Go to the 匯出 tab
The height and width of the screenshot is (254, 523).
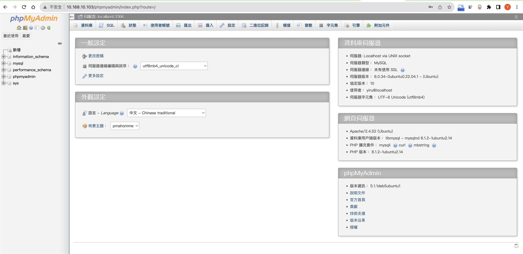(x=184, y=25)
